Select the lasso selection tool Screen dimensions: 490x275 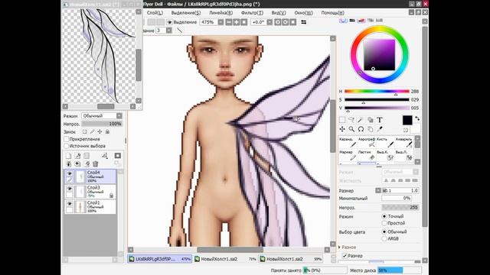tap(351, 120)
